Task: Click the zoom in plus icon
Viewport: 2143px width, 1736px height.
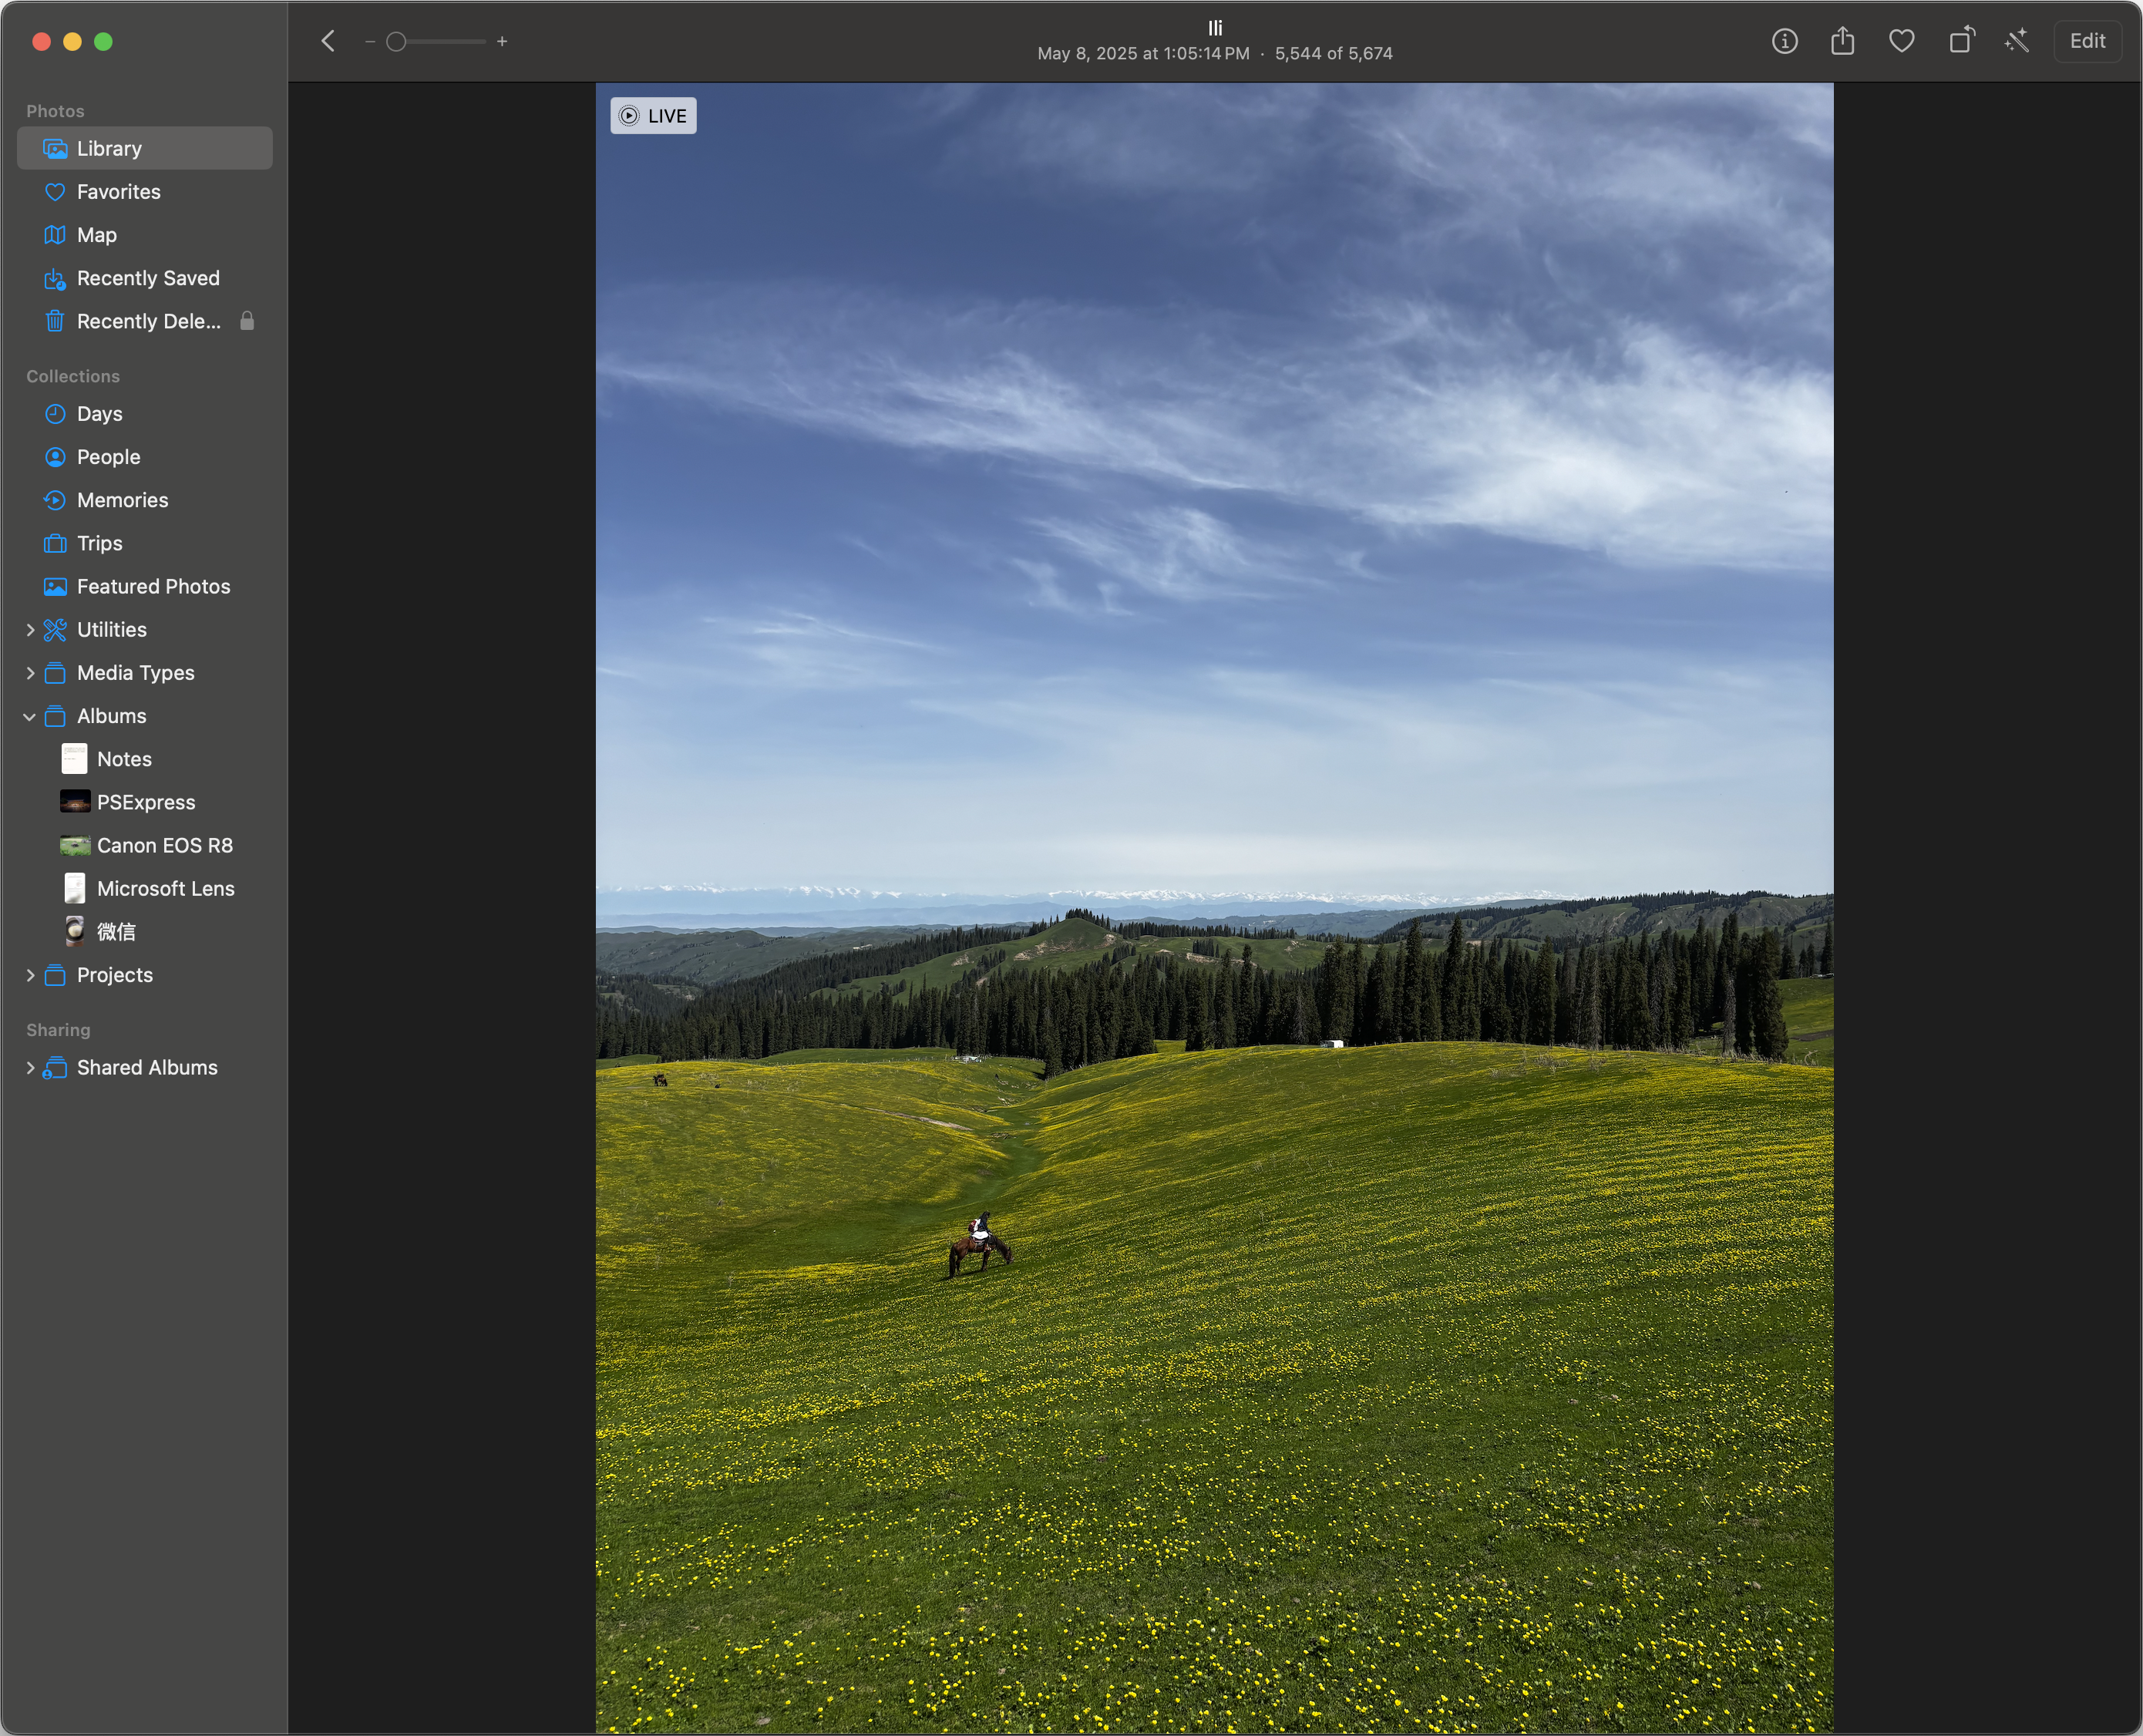Action: point(502,41)
